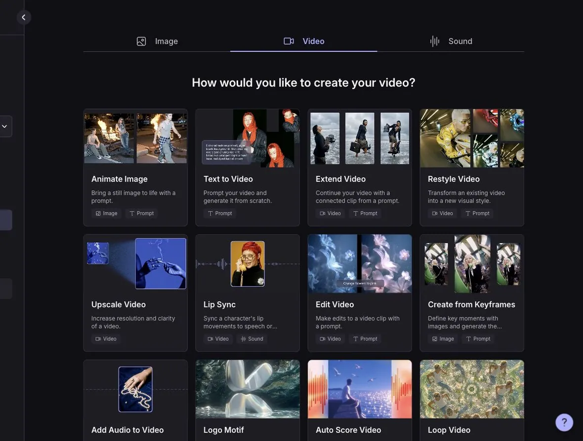Open the Animate Image card title

120,179
